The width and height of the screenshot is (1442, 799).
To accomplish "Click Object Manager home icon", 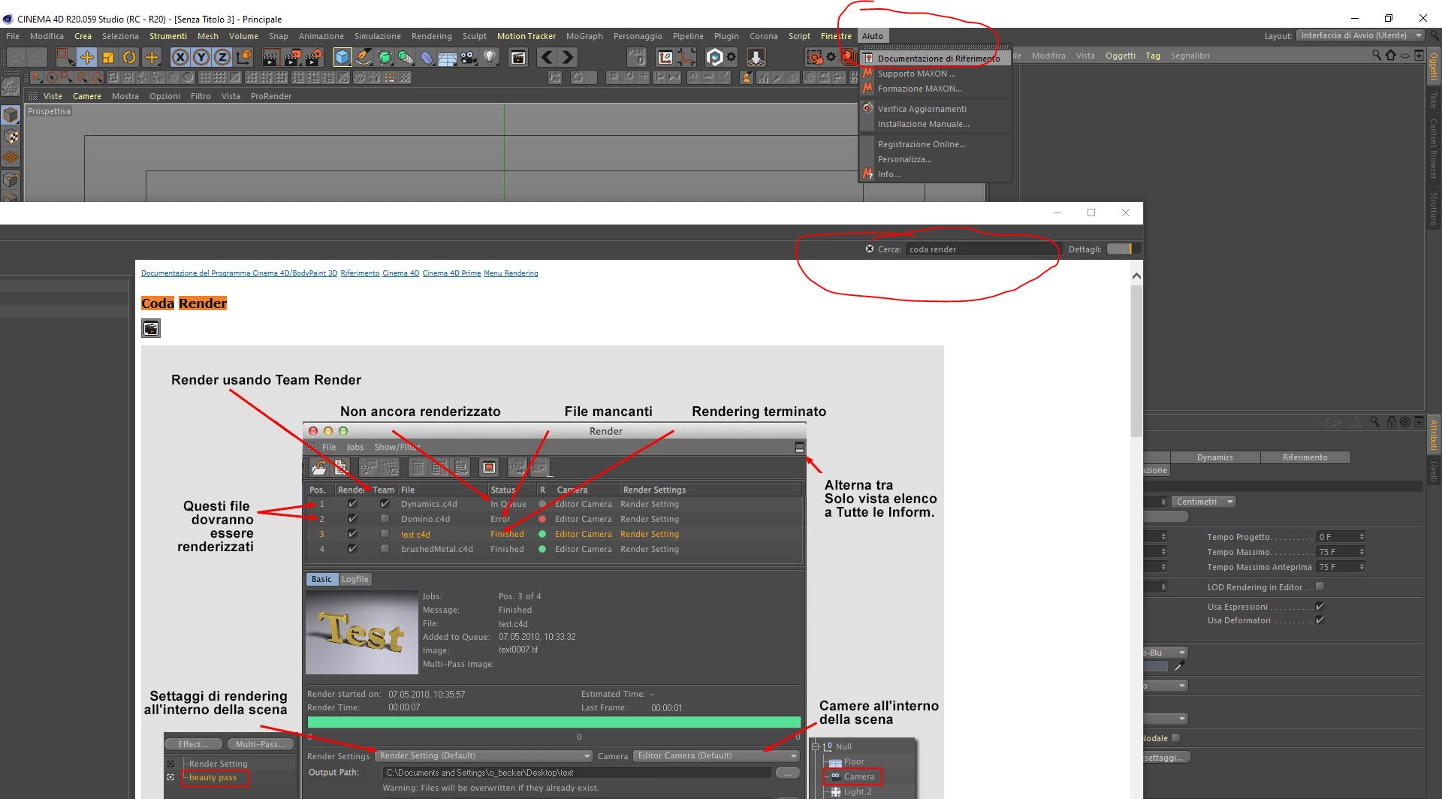I will [x=1390, y=55].
